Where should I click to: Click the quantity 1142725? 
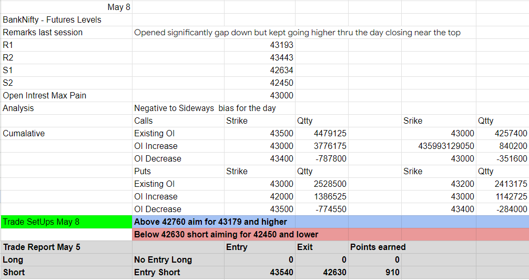[x=502, y=197]
